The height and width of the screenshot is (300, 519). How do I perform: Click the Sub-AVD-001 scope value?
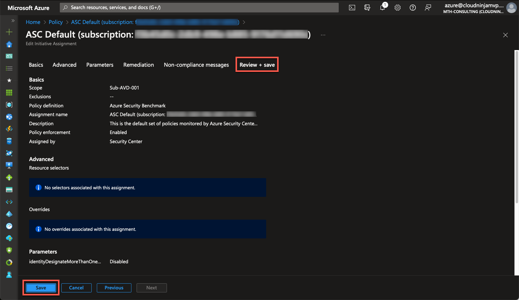(124, 88)
